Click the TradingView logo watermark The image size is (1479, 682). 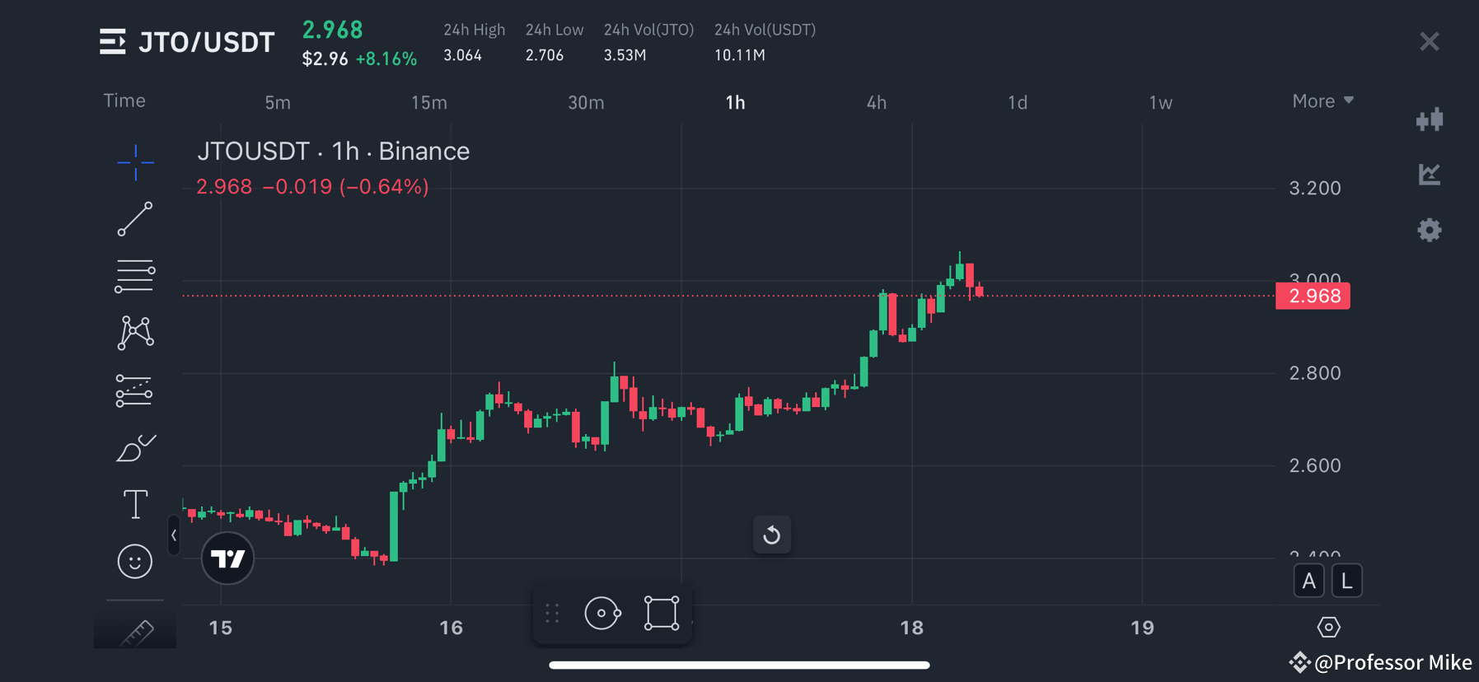227,558
